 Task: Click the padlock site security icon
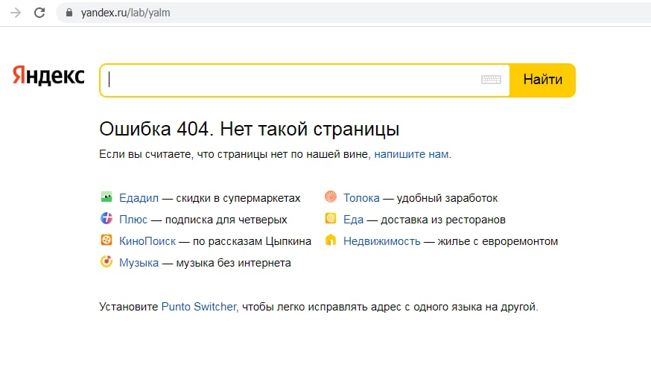click(69, 13)
